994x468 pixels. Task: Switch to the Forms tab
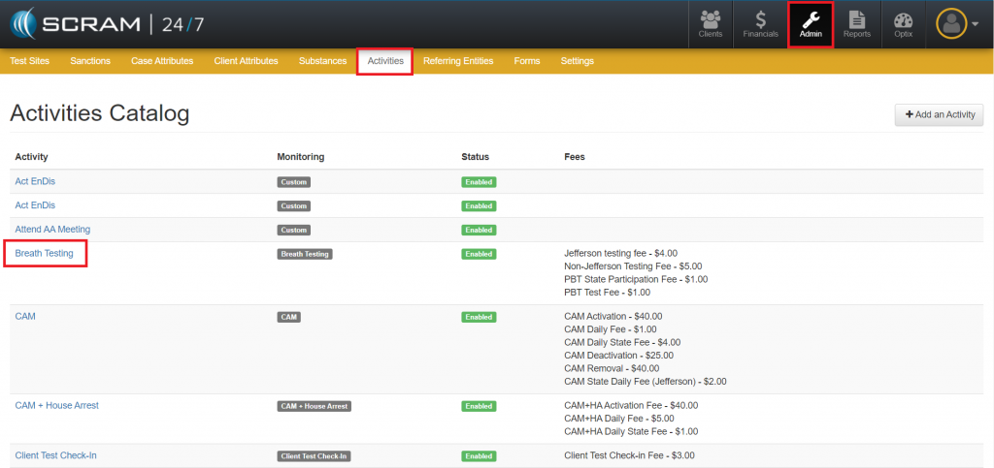click(527, 61)
